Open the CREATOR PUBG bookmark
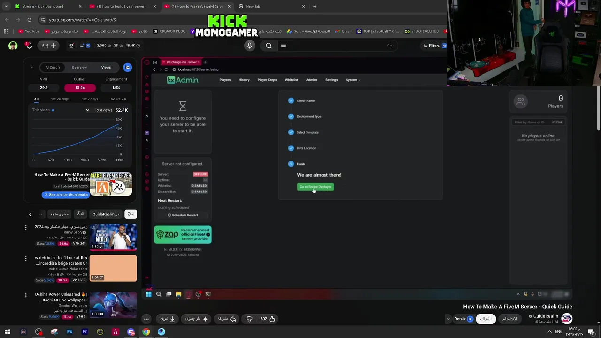 click(169, 31)
